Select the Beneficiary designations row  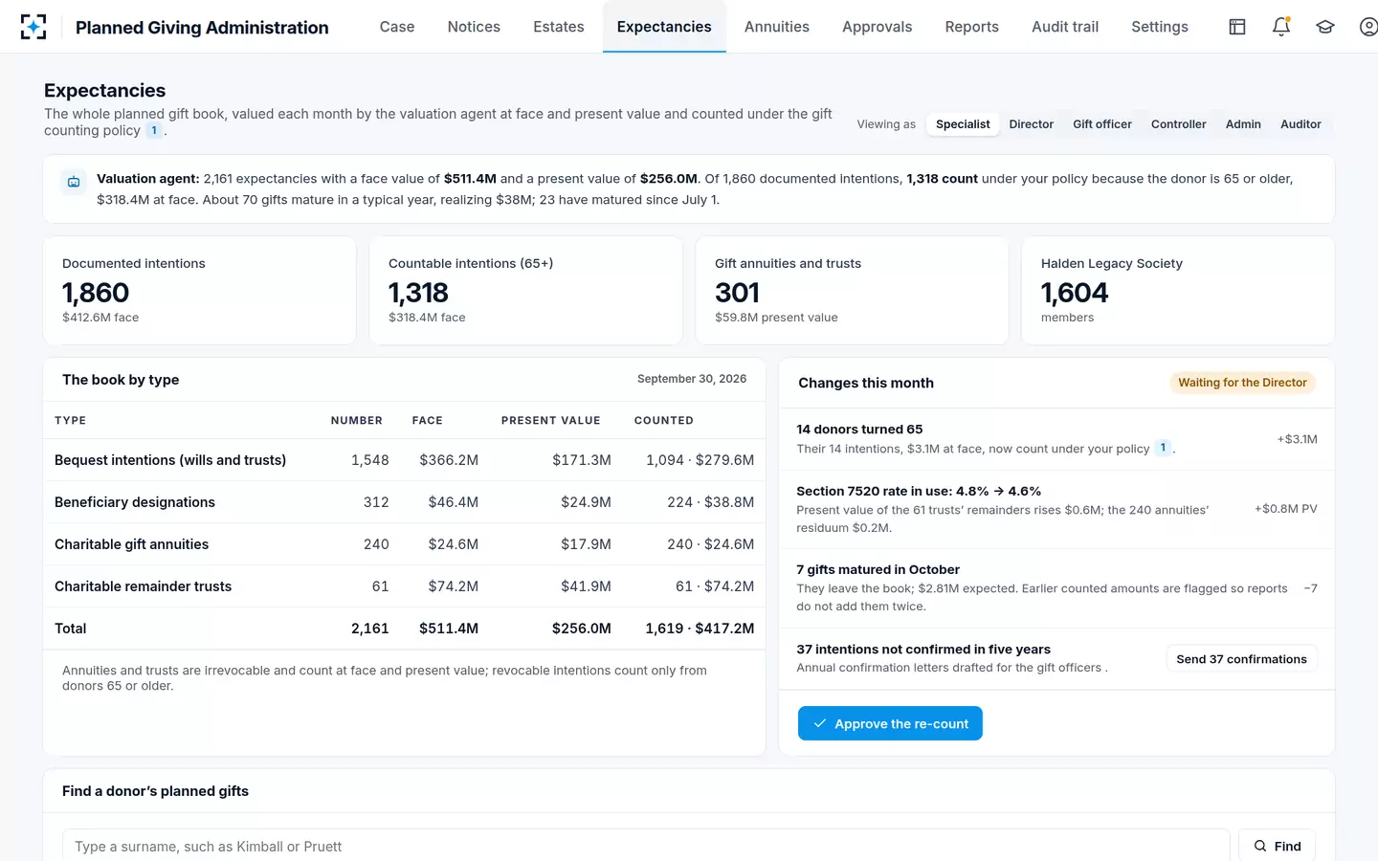click(x=405, y=502)
